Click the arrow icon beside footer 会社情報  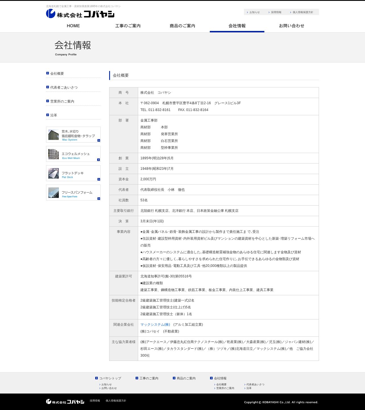pos(211,378)
